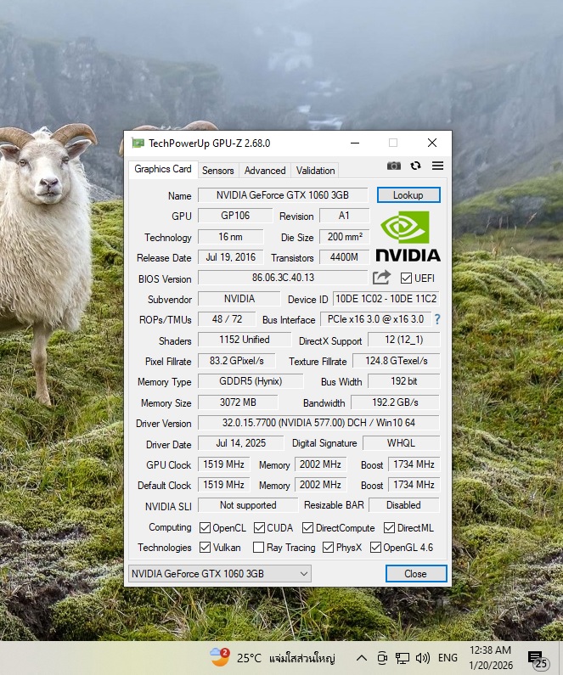Toggle the CUDA checkbox
Screen dimensions: 563x675
pyautogui.click(x=259, y=528)
